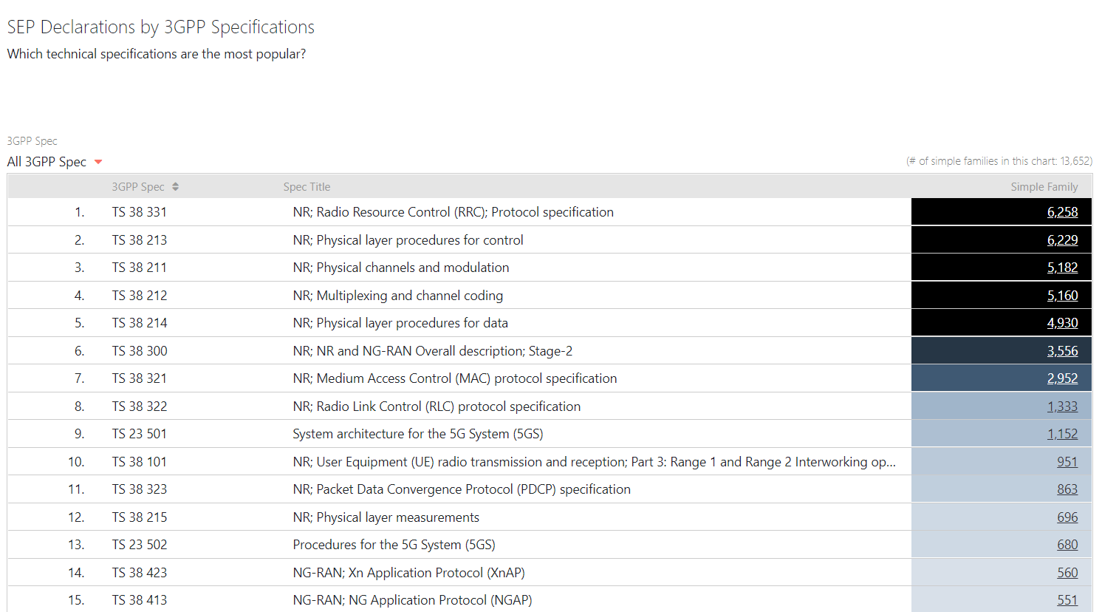1102x612 pixels.
Task: Select the TS 38 322 cell
Action: tap(140, 407)
